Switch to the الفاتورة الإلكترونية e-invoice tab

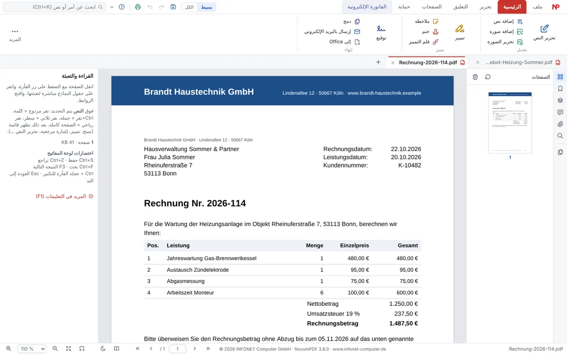pyautogui.click(x=367, y=7)
